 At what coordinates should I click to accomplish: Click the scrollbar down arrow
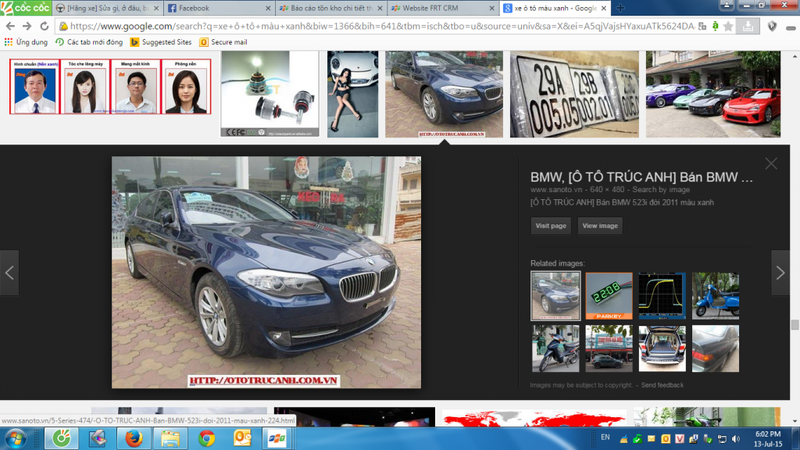(x=795, y=421)
